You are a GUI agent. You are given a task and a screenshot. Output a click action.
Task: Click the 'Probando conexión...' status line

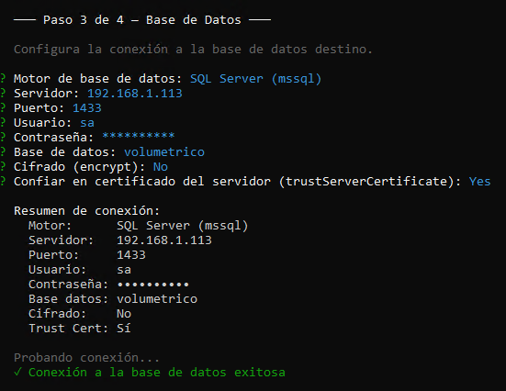[86, 357]
